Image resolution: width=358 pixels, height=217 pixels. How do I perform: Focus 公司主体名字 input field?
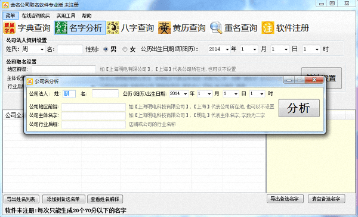coord(94,115)
